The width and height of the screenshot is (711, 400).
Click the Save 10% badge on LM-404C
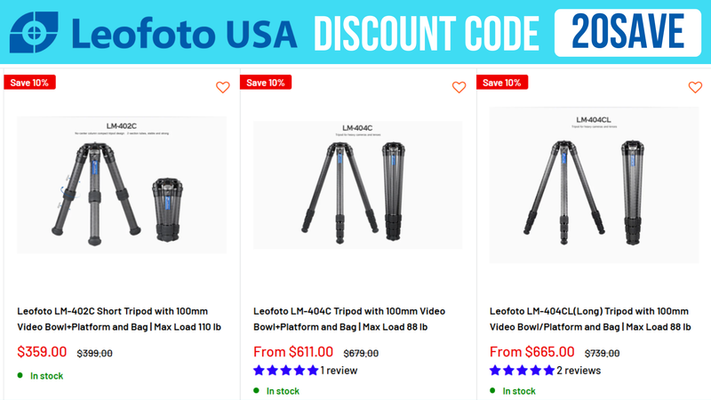click(x=266, y=83)
